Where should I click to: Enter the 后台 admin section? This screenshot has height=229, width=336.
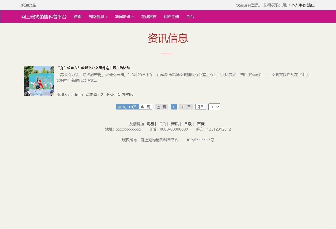pos(190,17)
